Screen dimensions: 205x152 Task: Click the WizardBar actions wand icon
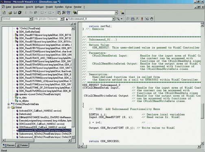point(118,19)
